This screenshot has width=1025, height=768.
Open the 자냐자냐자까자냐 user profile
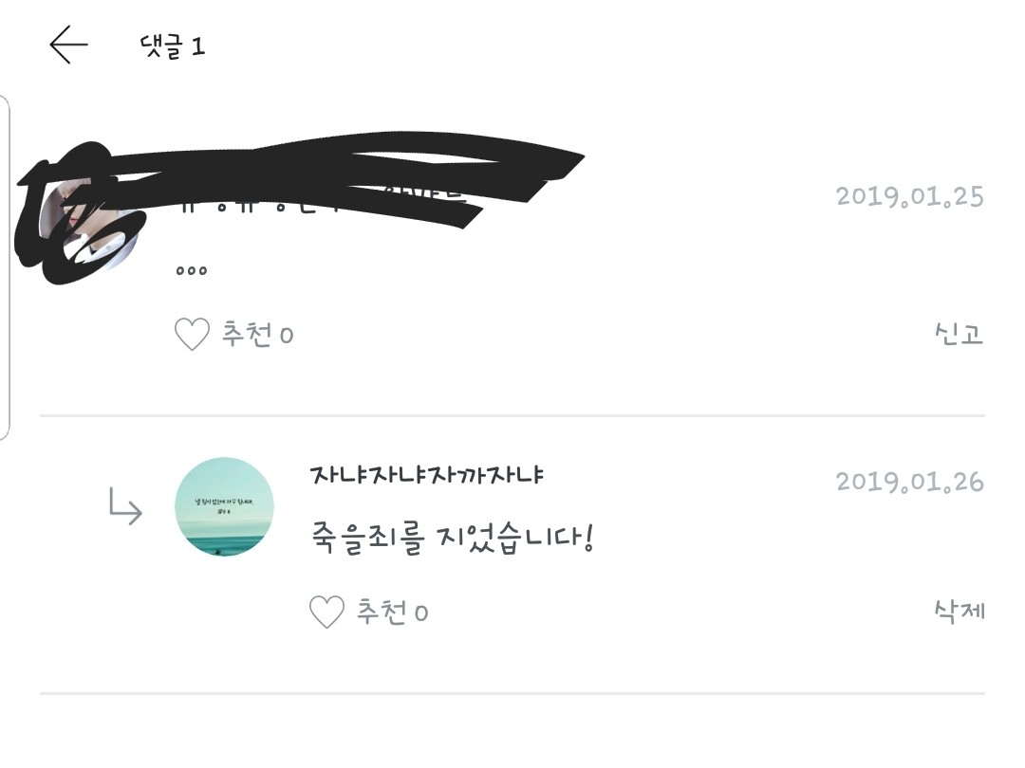coord(426,475)
